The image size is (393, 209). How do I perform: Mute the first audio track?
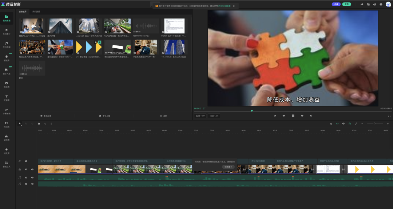coord(32,178)
